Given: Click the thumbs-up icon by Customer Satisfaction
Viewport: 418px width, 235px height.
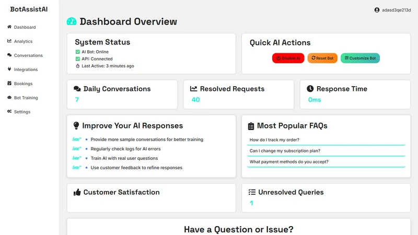Looking at the screenshot, I should [77, 192].
